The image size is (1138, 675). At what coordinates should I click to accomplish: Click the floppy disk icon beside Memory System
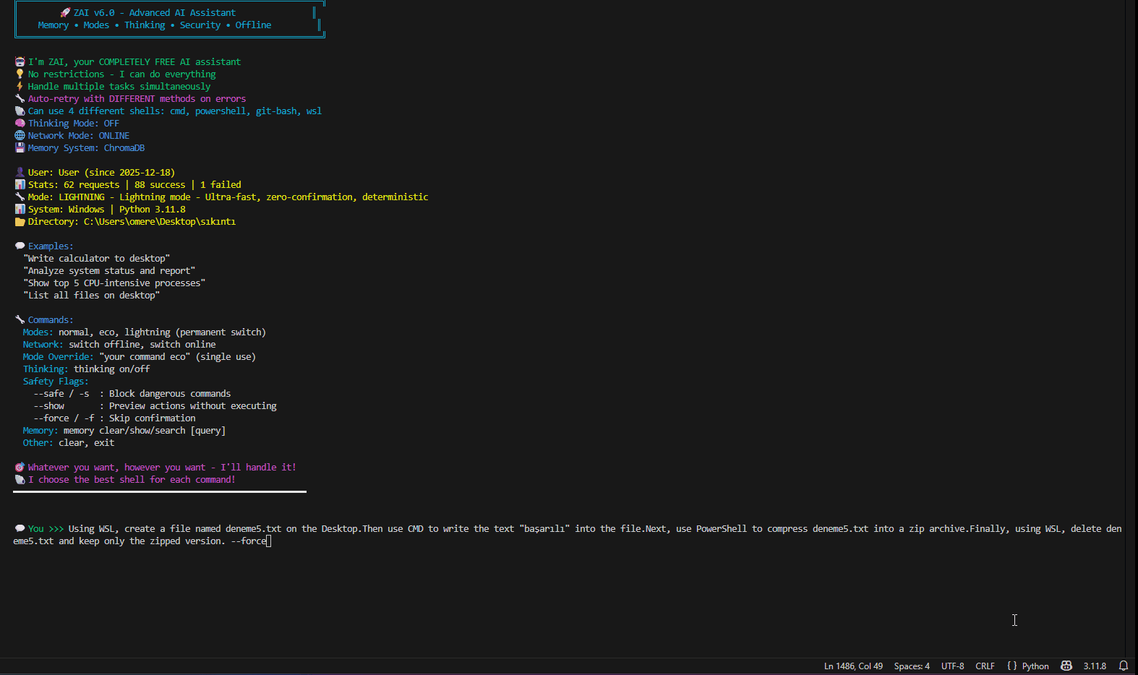(x=20, y=147)
